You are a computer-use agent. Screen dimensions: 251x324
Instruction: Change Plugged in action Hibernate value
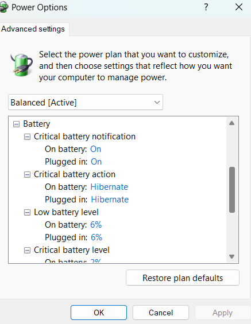click(x=110, y=200)
